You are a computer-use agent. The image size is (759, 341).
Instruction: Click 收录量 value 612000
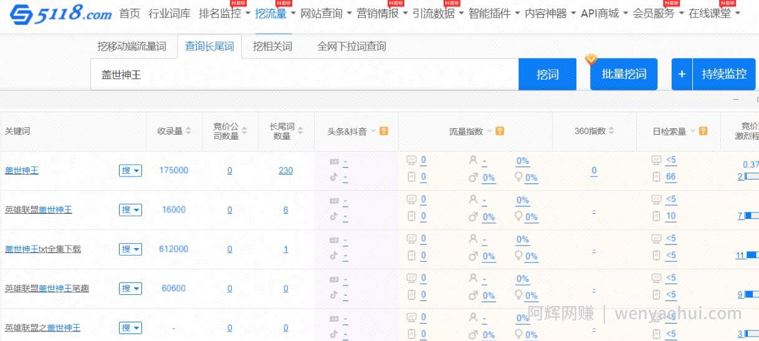(174, 249)
